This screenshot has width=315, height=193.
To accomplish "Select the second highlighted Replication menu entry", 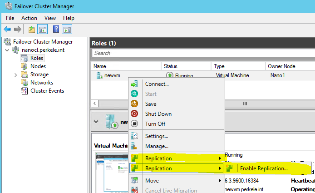I will point(177,168).
